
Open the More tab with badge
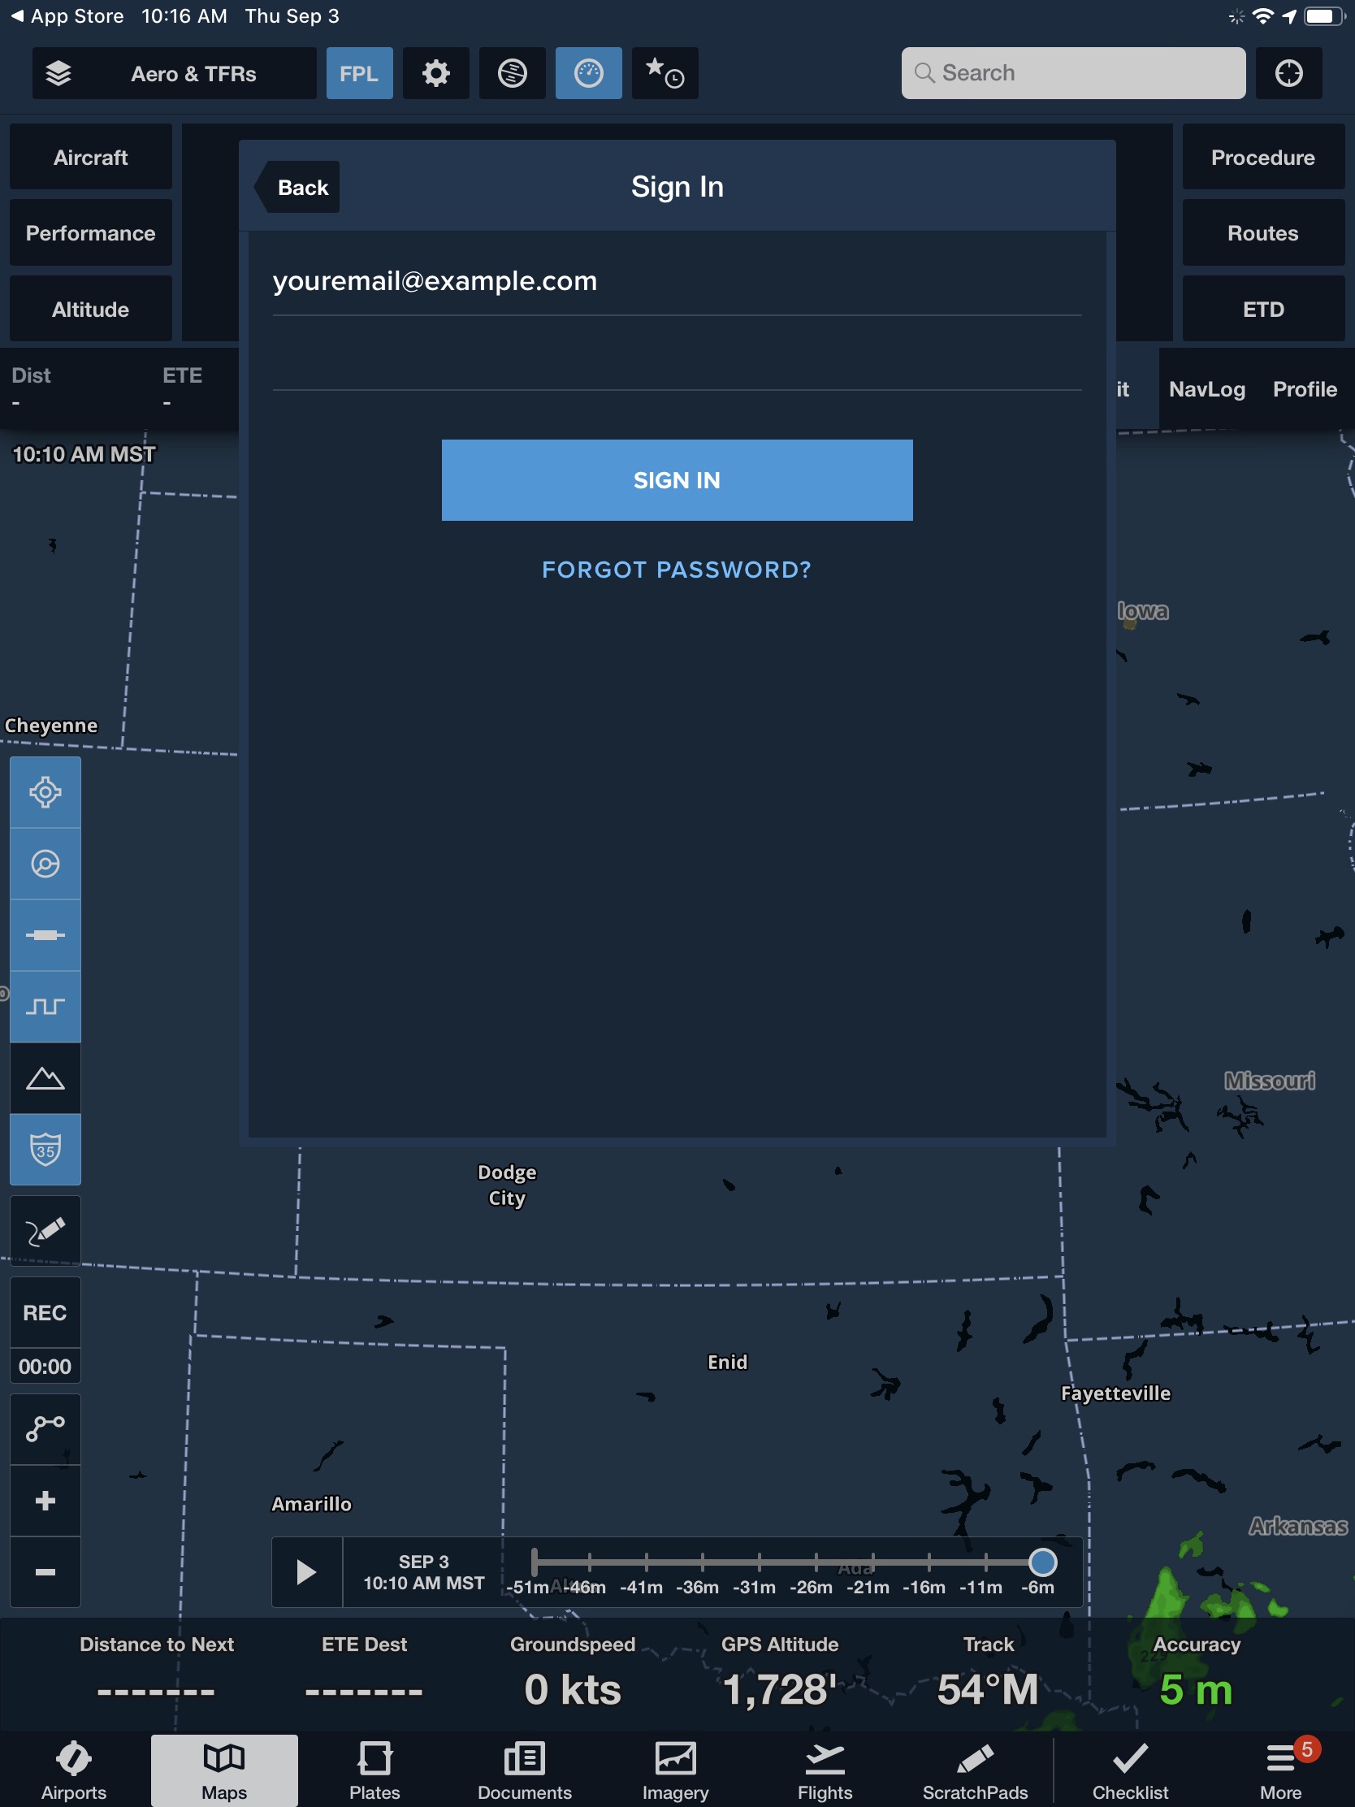(1281, 1771)
